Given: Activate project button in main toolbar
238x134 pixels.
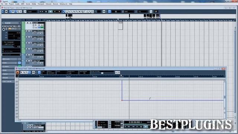Looking at the screenshot, I should (x=3, y=12).
